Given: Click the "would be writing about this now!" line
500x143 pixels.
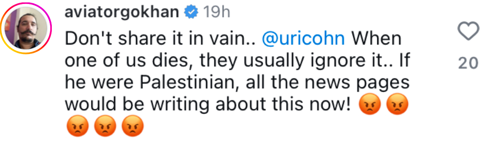Looking at the screenshot, I should (x=208, y=105).
